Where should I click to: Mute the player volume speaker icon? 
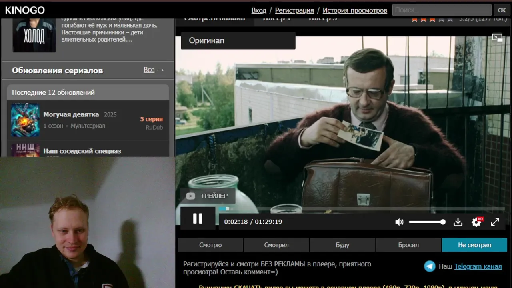pos(399,222)
